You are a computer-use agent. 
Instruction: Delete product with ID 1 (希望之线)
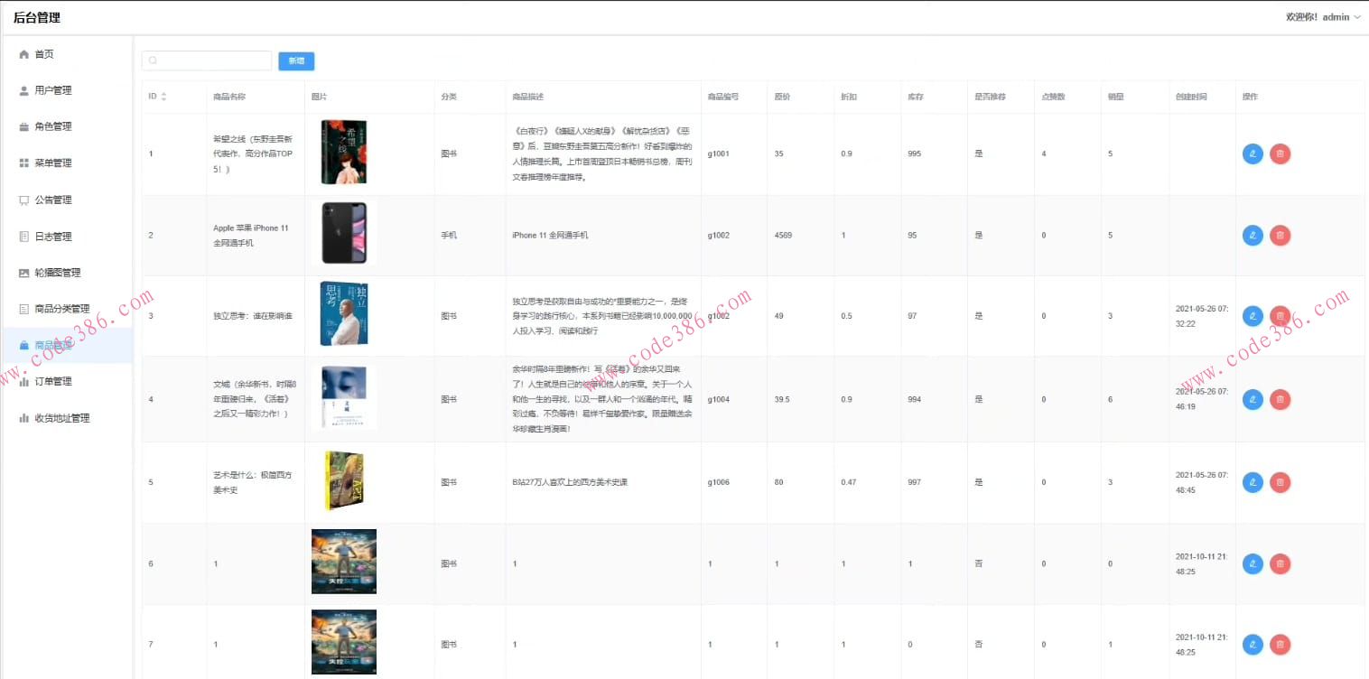[1280, 154]
